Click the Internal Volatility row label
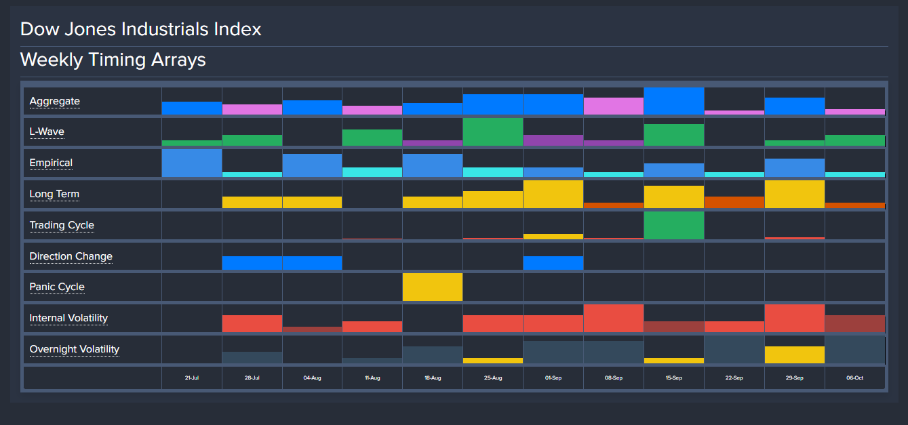Screen dimensions: 908x425 [x=68, y=318]
